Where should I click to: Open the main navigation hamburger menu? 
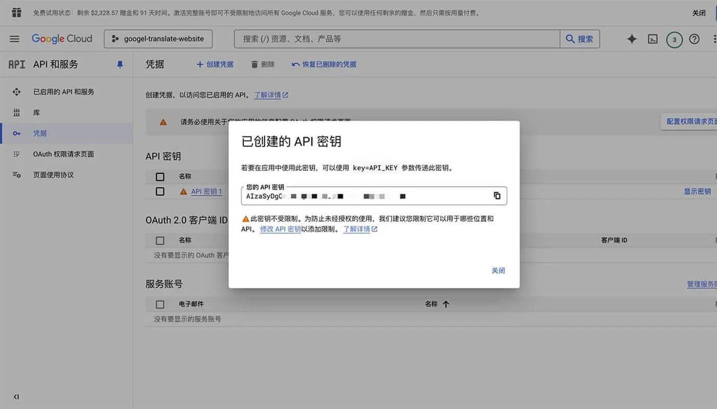pos(14,38)
